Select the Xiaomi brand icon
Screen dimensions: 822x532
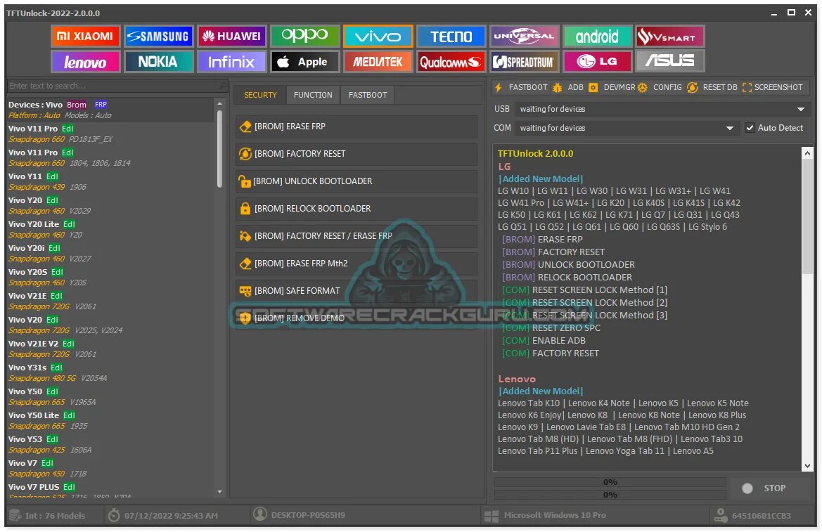pyautogui.click(x=86, y=36)
